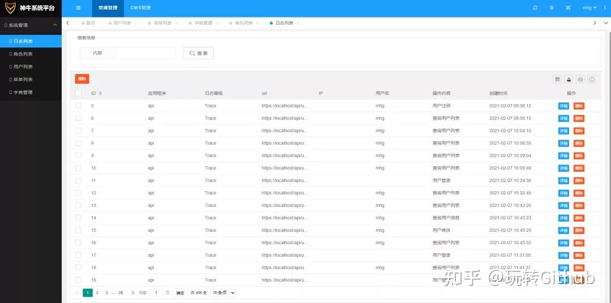Screen dimensions: 611x303
Task: Click the table export icon
Action: [569, 80]
